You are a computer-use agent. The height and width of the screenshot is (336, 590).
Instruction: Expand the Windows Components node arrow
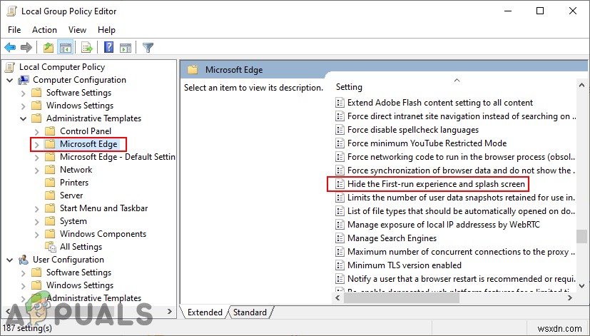coord(37,235)
